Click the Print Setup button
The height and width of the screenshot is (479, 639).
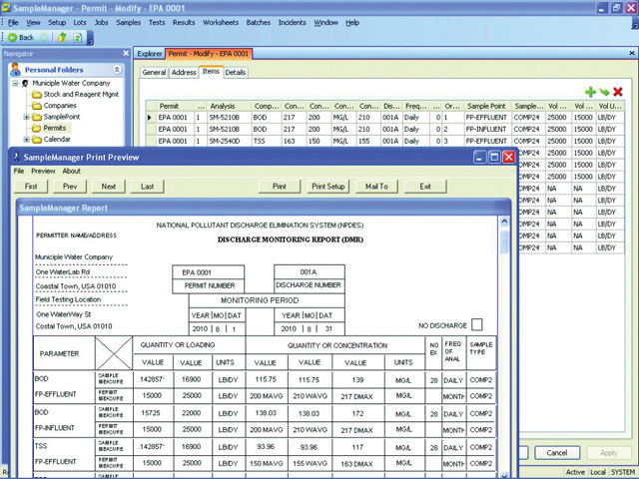[327, 186]
